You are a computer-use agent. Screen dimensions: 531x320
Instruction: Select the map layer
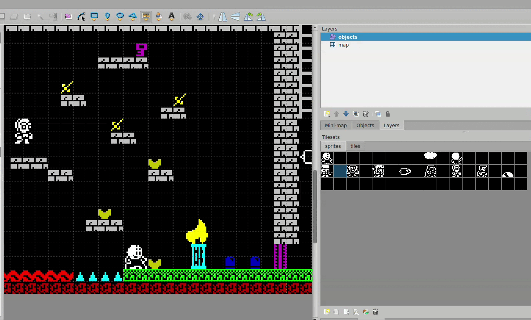[343, 45]
